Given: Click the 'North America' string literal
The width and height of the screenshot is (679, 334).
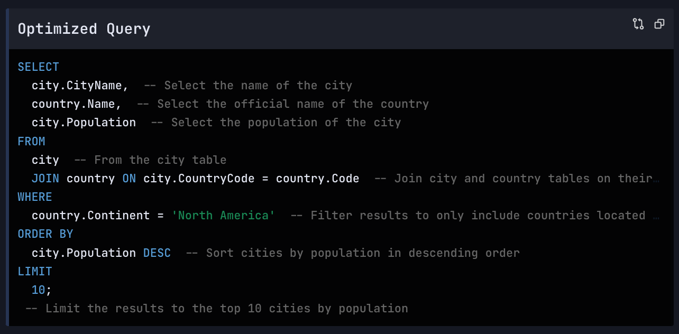Looking at the screenshot, I should coord(223,216).
